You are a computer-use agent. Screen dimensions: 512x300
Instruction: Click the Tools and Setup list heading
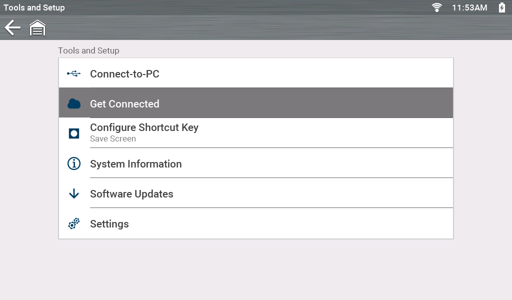click(88, 50)
